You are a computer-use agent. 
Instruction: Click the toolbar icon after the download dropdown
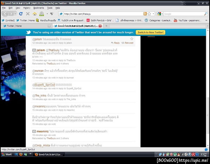tap(52, 14)
